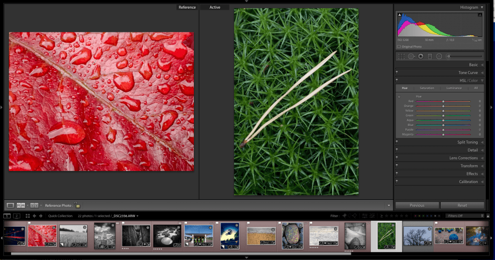Select the Crop Overlay tool icon

(x=401, y=56)
